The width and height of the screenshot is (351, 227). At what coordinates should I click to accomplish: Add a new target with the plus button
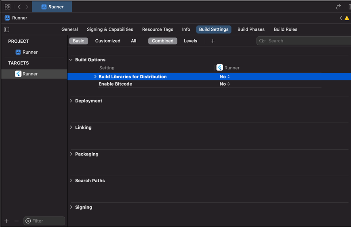pyautogui.click(x=6, y=221)
